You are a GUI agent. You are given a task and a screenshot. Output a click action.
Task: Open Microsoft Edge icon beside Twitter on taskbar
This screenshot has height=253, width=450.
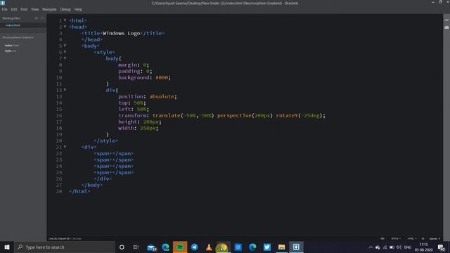click(x=252, y=247)
